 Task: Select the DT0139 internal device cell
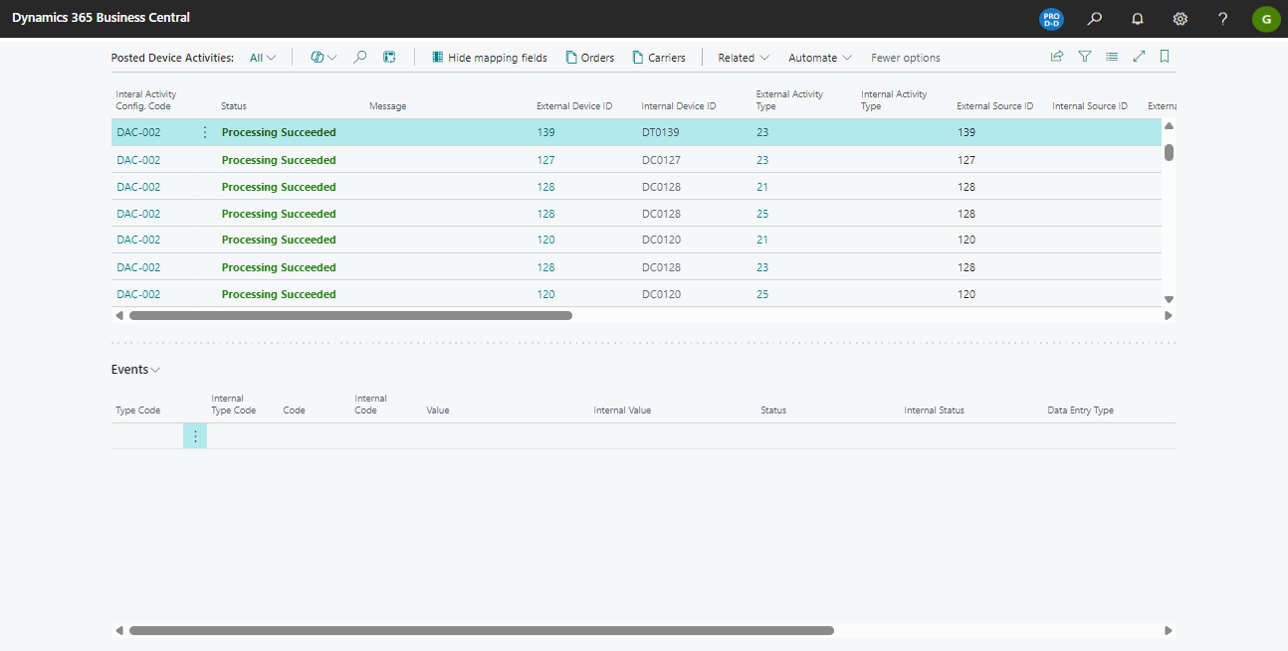(x=661, y=132)
